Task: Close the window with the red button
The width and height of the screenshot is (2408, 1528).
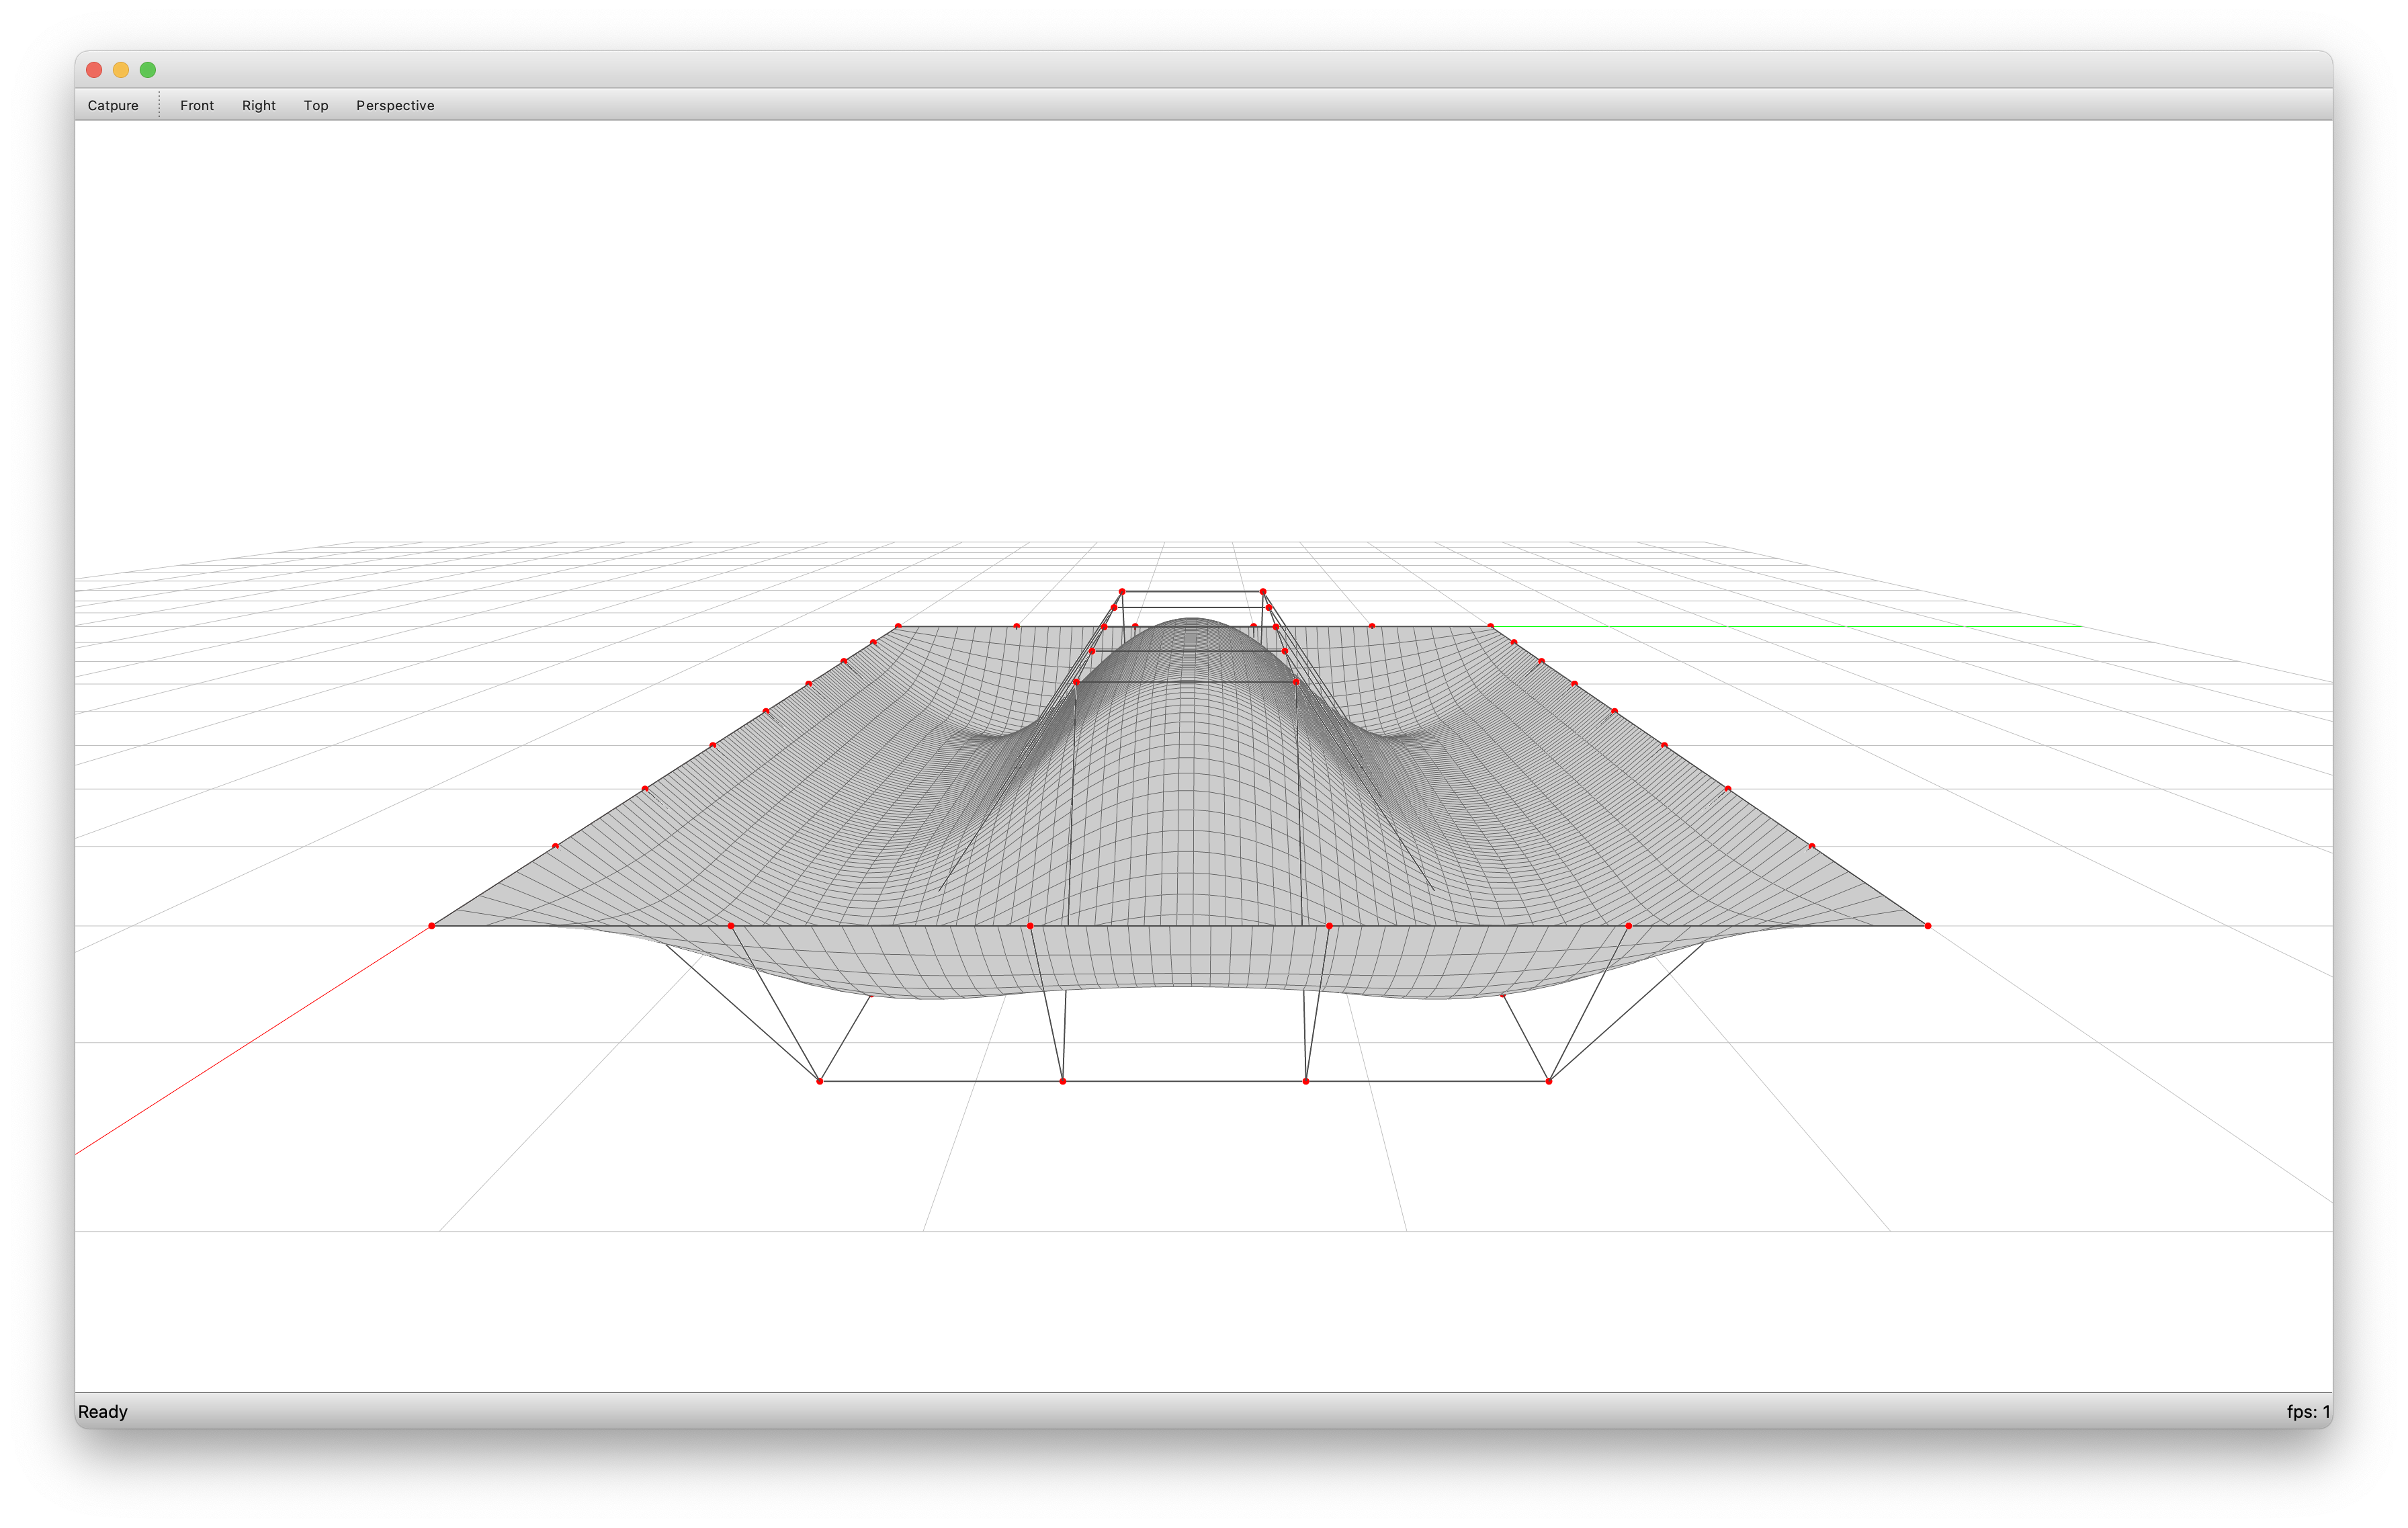Action: [94, 70]
